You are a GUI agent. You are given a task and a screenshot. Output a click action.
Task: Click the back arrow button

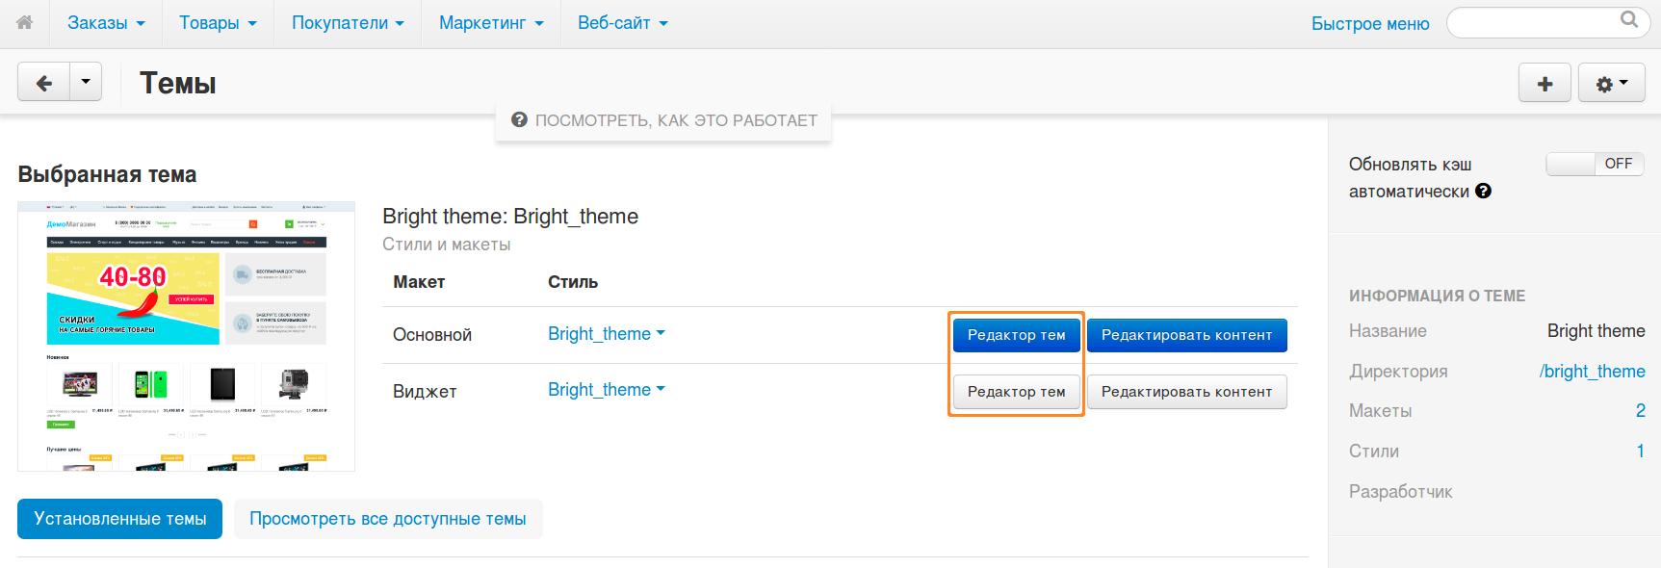44,84
